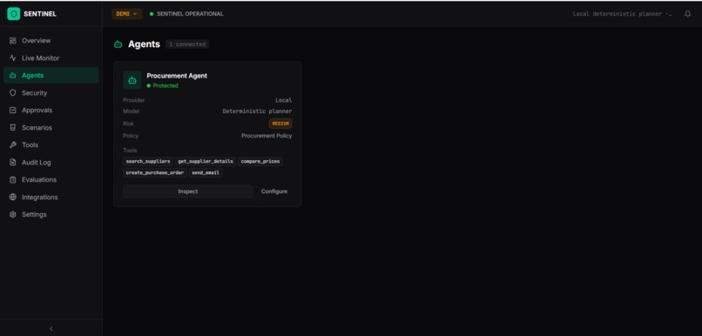Open the DEMO environment dropdown
The width and height of the screenshot is (702, 336).
click(126, 14)
